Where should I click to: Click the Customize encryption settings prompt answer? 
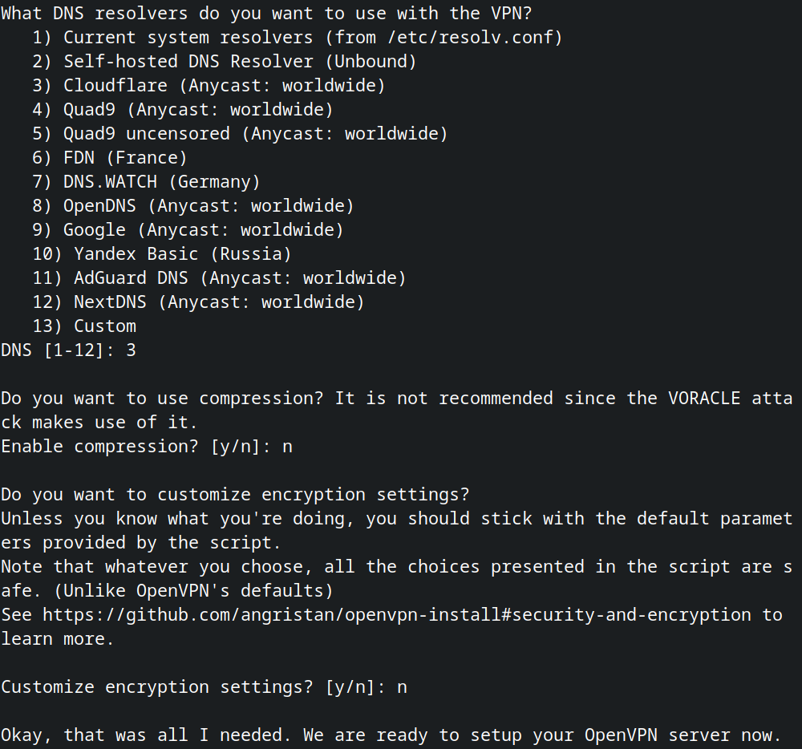click(x=402, y=687)
